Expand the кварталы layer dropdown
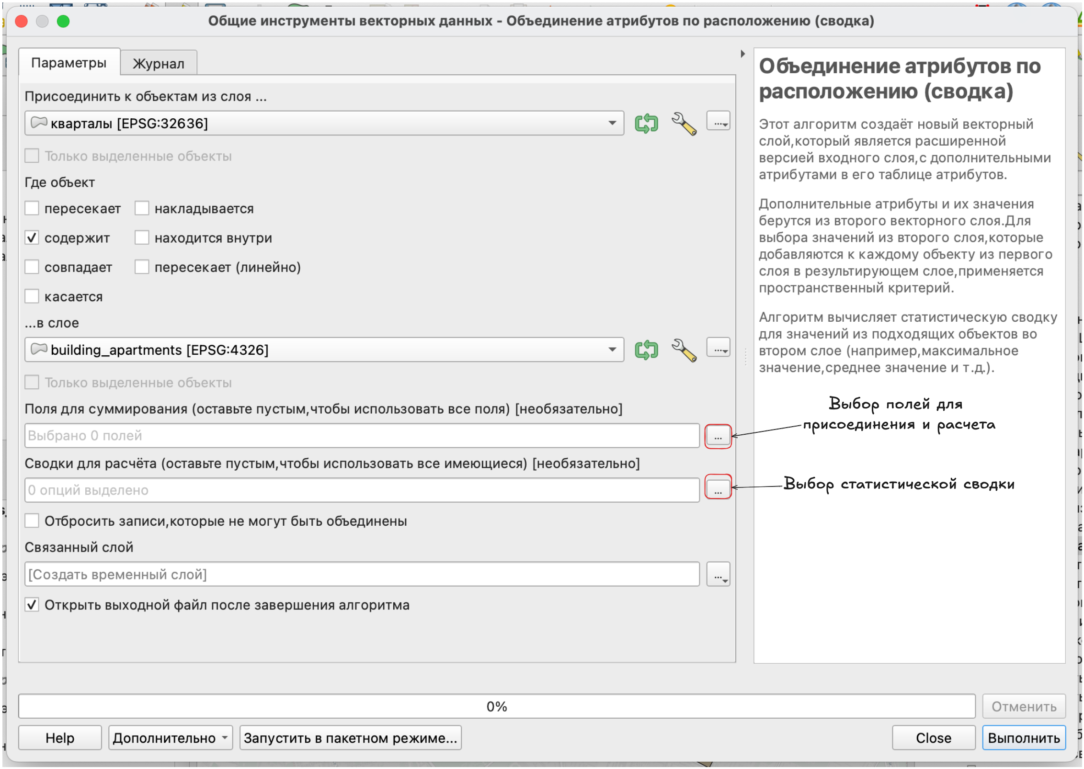Screen dimensions: 1084x769 click(x=613, y=124)
